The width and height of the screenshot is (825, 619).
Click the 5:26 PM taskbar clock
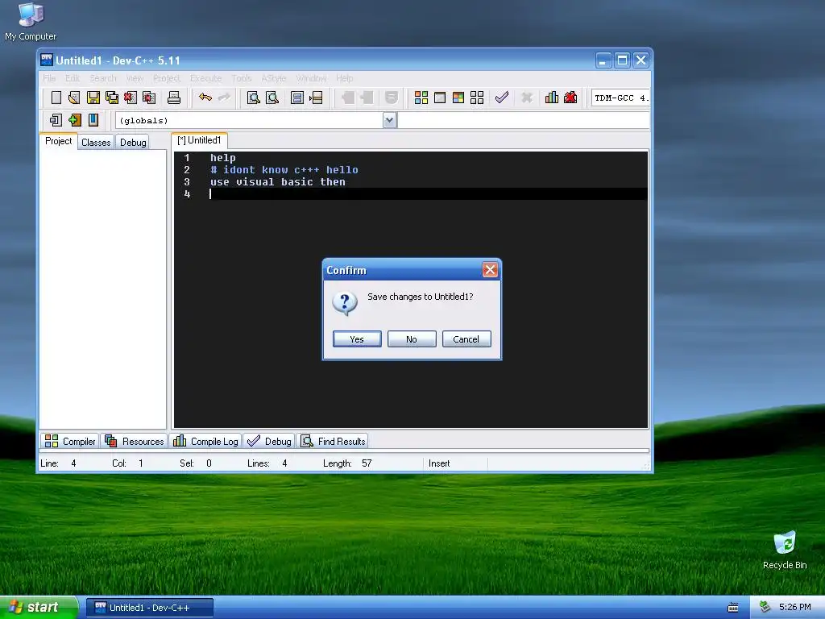click(794, 607)
